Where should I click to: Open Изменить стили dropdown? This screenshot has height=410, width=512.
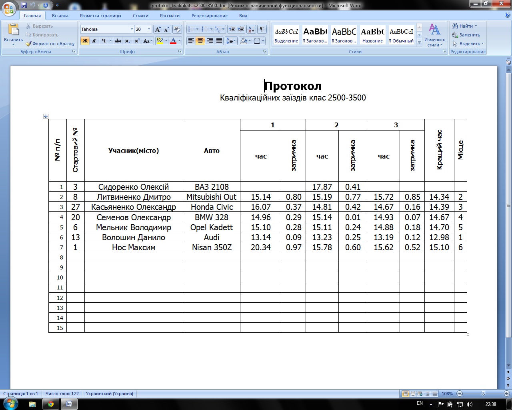point(435,35)
